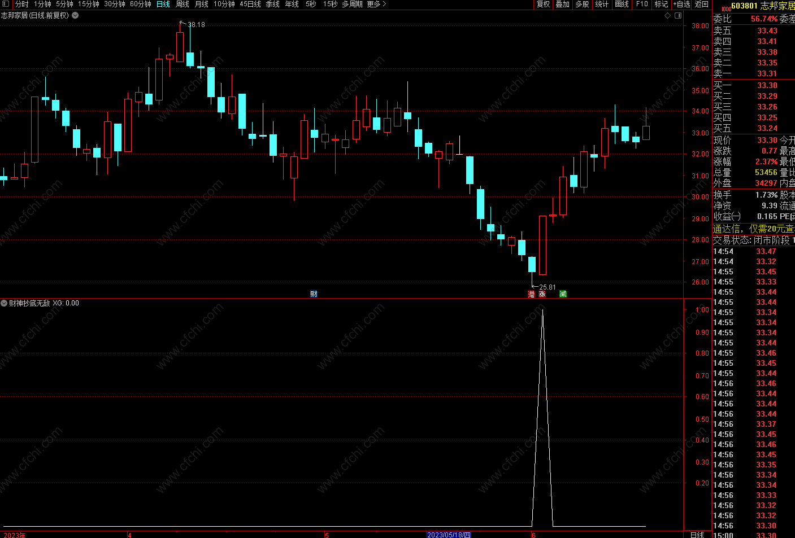Click the 财 marker icon under the chart
Viewport: 795px width, 538px height.
tap(314, 294)
